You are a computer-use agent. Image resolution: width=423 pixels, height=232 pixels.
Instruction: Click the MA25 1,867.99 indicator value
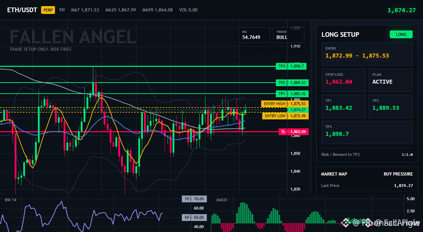[121, 10]
